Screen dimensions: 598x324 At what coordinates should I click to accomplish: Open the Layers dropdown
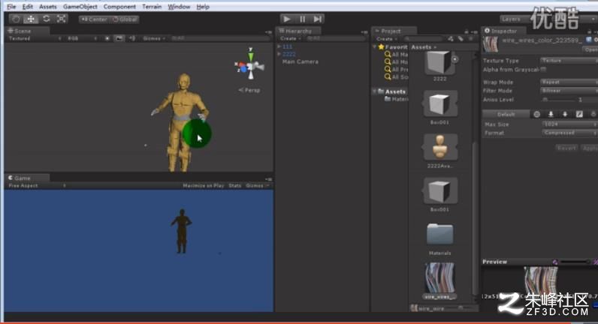tap(515, 19)
